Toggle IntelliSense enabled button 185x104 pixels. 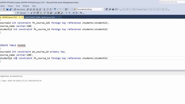click(41, 13)
